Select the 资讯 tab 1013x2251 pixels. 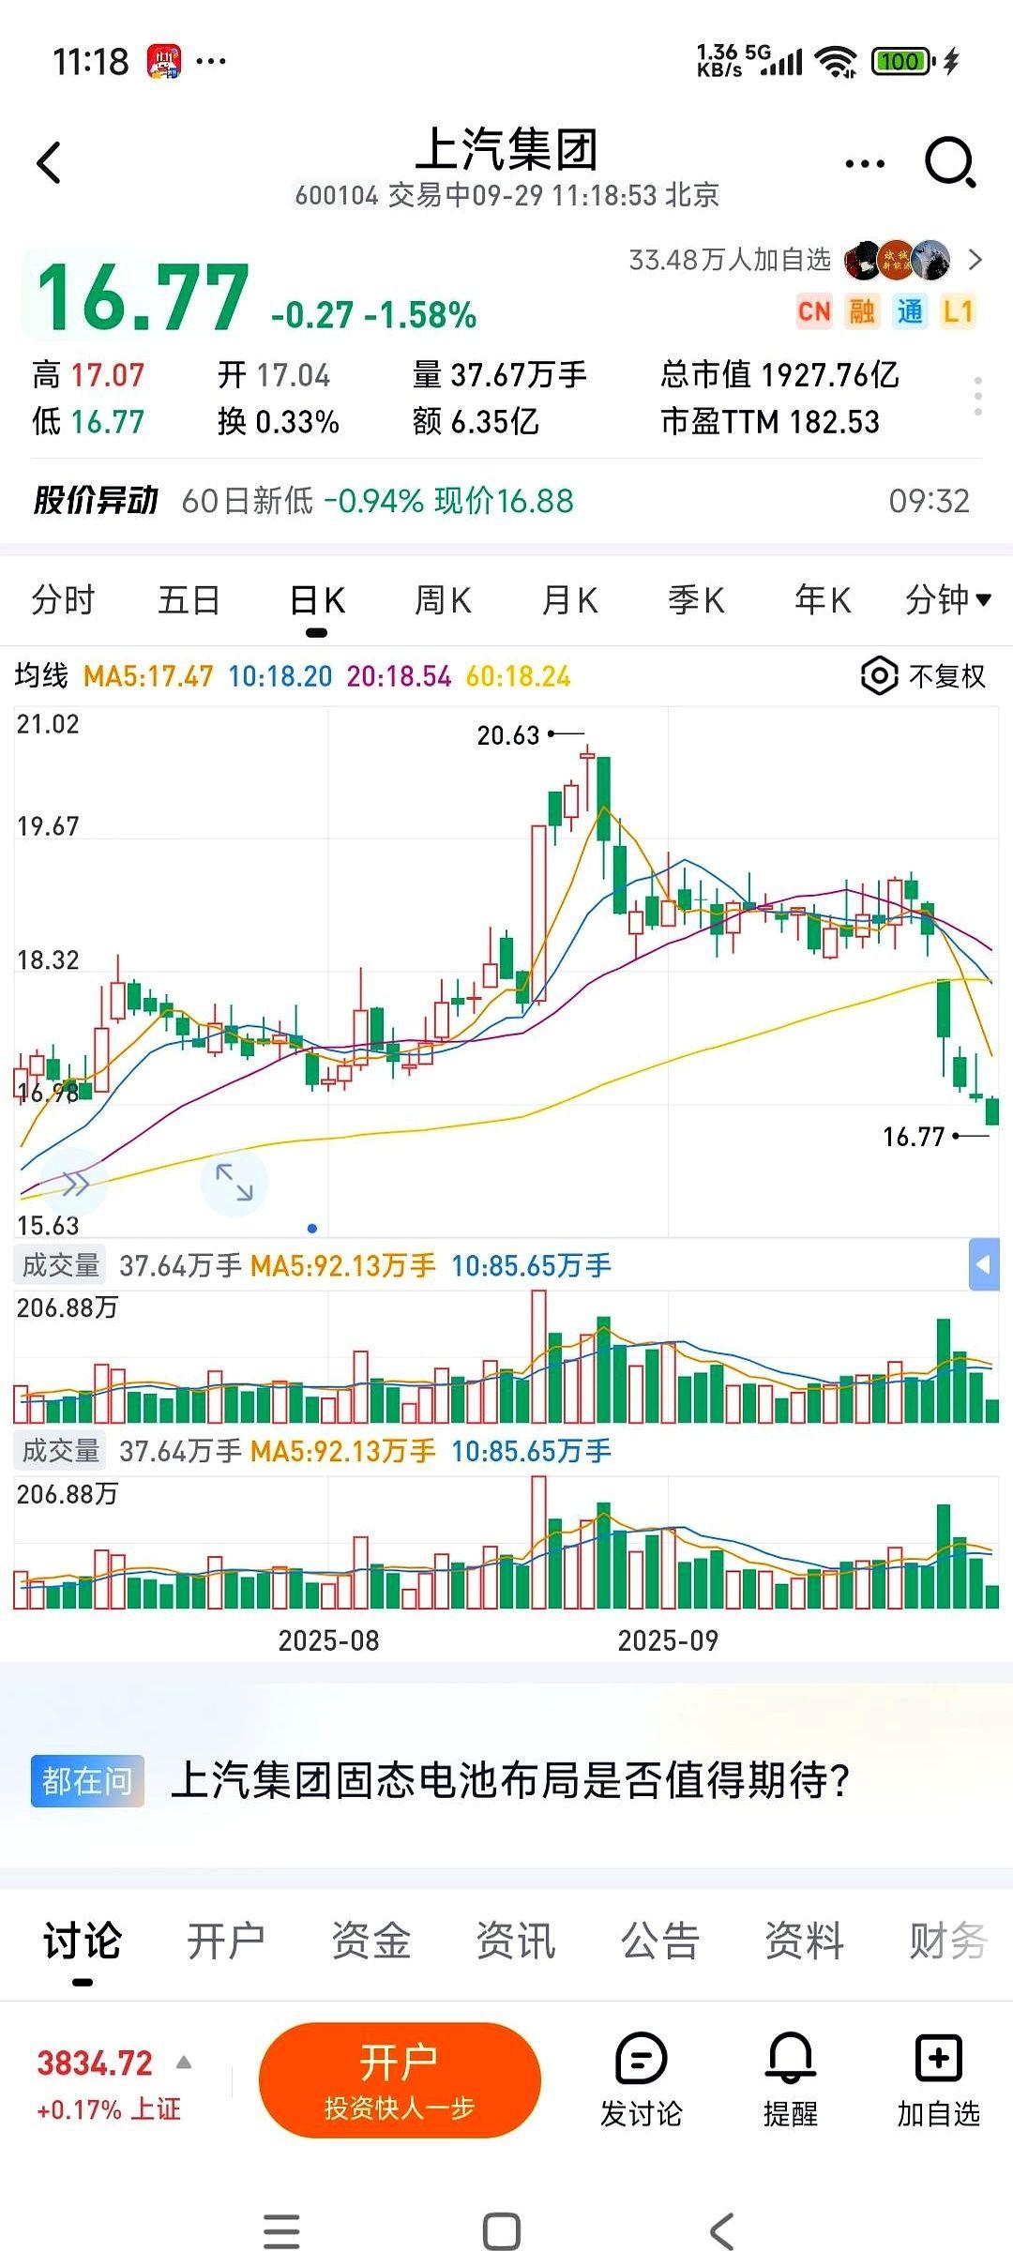516,1941
